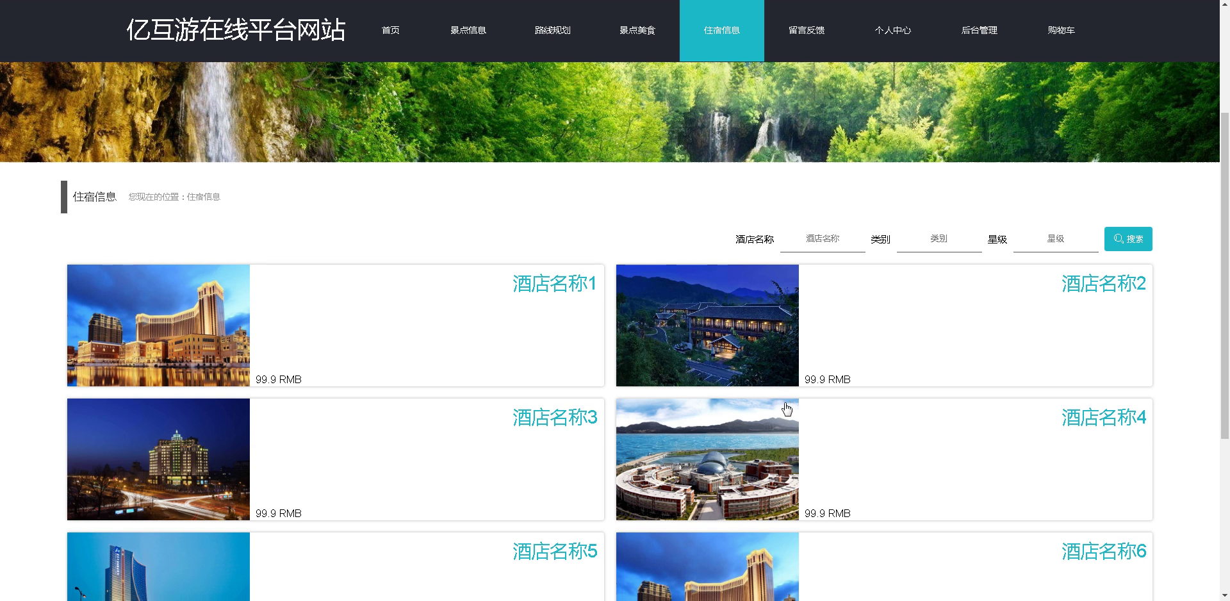Click site title 亿互游在线平台网站

pyautogui.click(x=236, y=30)
